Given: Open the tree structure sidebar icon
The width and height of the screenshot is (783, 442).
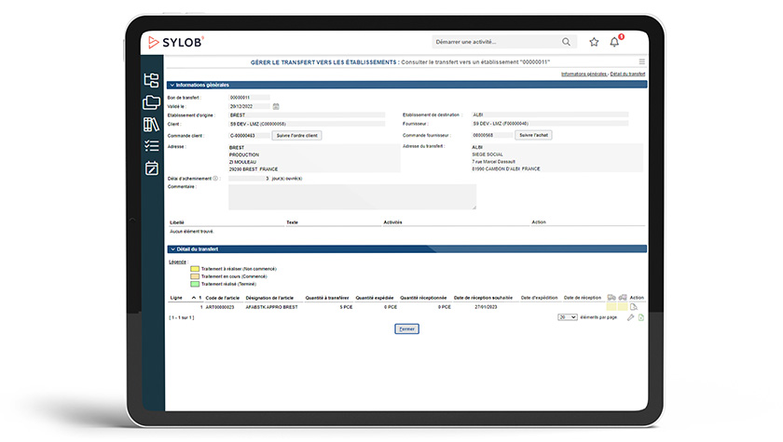Looking at the screenshot, I should 151,81.
